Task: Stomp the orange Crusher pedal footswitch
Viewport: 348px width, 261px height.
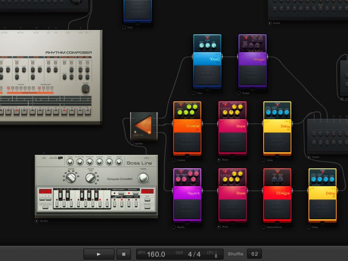Action: [x=187, y=142]
